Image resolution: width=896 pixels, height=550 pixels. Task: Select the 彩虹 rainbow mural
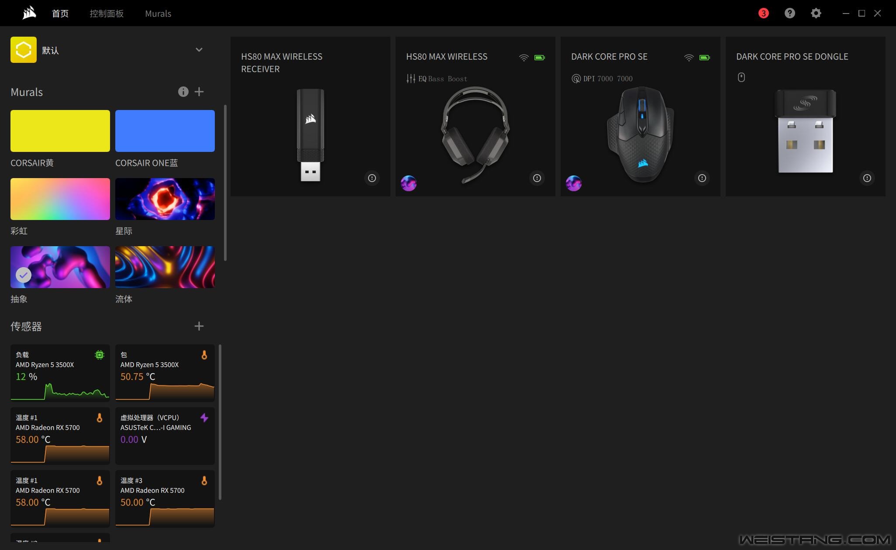point(60,199)
